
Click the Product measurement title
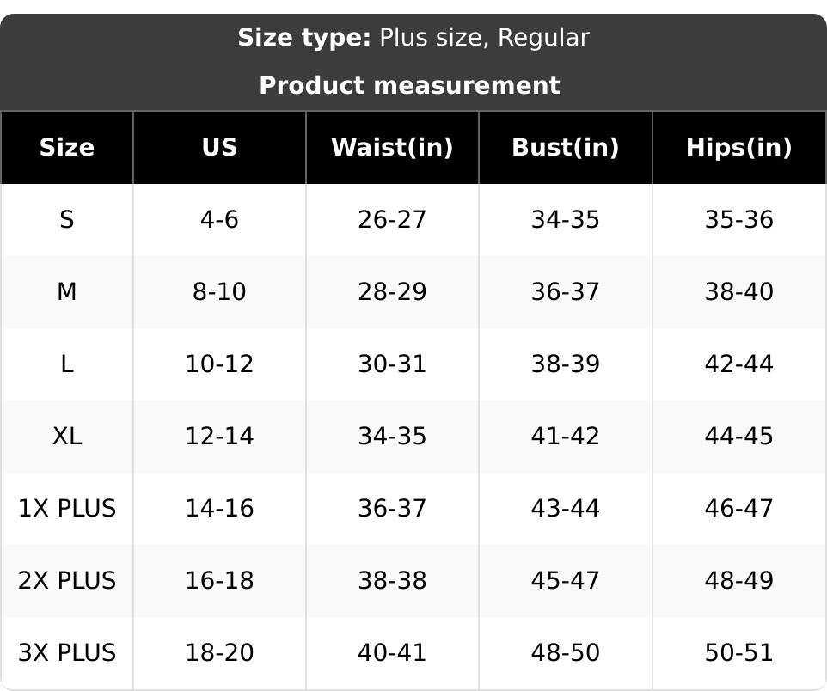tap(409, 85)
